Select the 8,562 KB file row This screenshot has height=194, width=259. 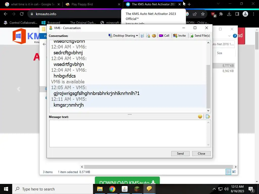point(224,71)
